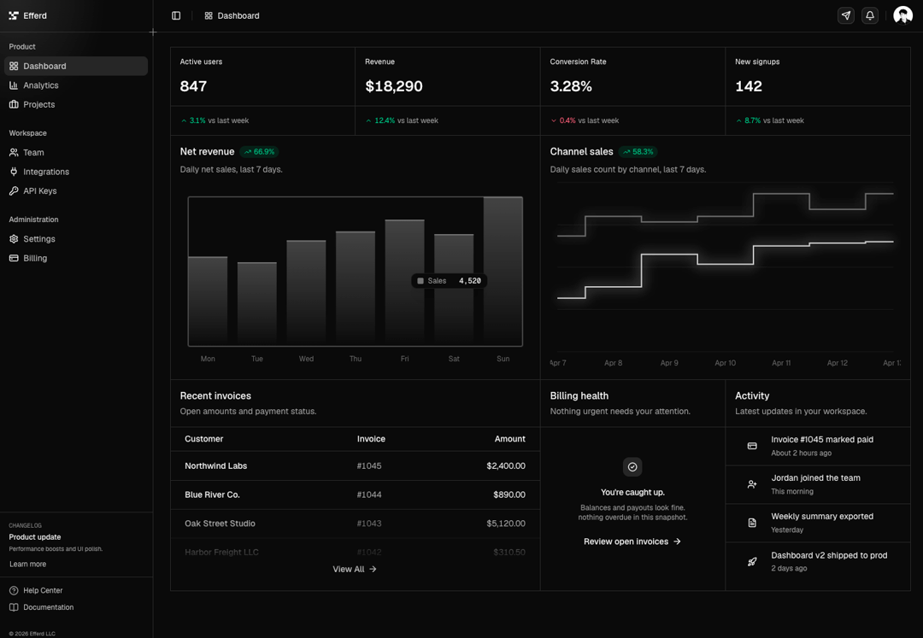Click the Billing health checkmark icon

632,467
